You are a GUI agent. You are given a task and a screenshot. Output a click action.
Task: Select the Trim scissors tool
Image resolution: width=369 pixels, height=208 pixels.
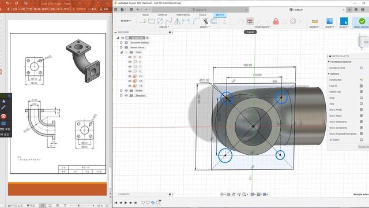point(205,21)
